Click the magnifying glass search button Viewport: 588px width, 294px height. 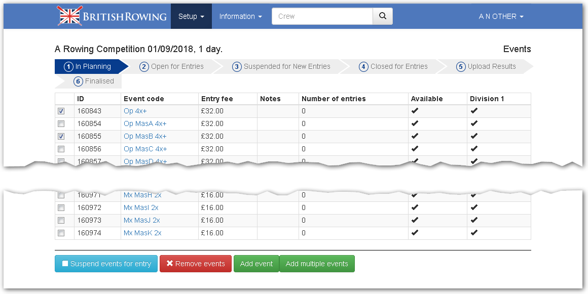(383, 16)
